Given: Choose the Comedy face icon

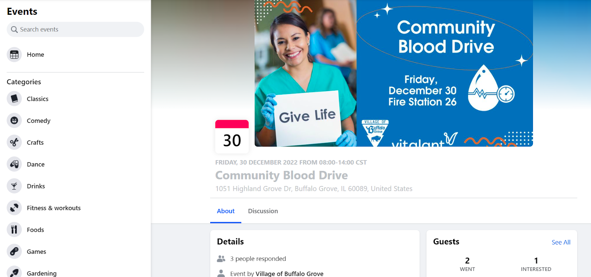Looking at the screenshot, I should pos(14,121).
